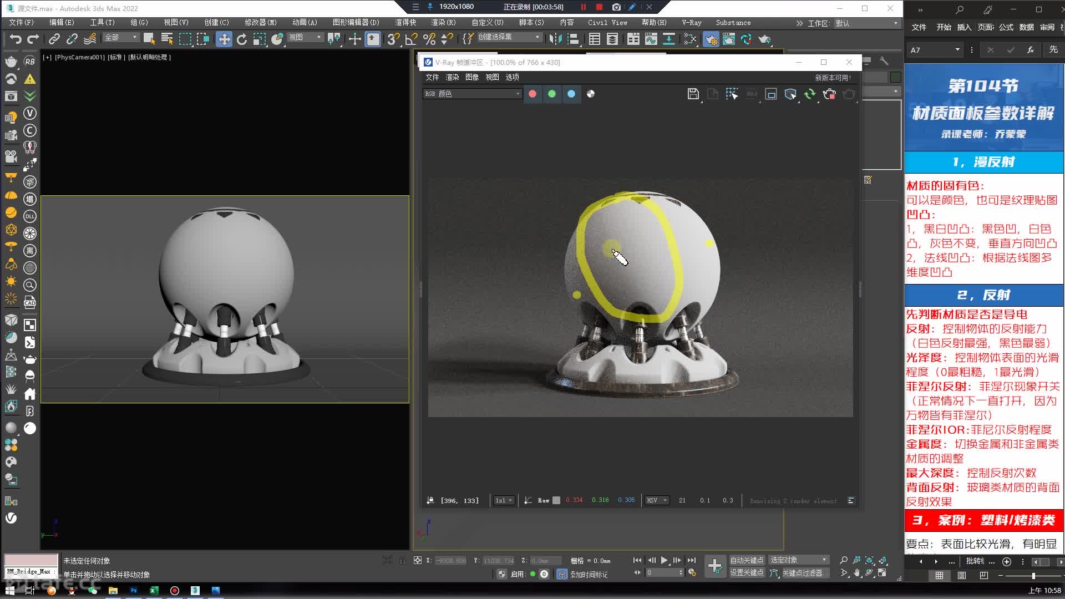Select the Unlink selection tool
Viewport: 1065px width, 599px height.
pyautogui.click(x=72, y=39)
